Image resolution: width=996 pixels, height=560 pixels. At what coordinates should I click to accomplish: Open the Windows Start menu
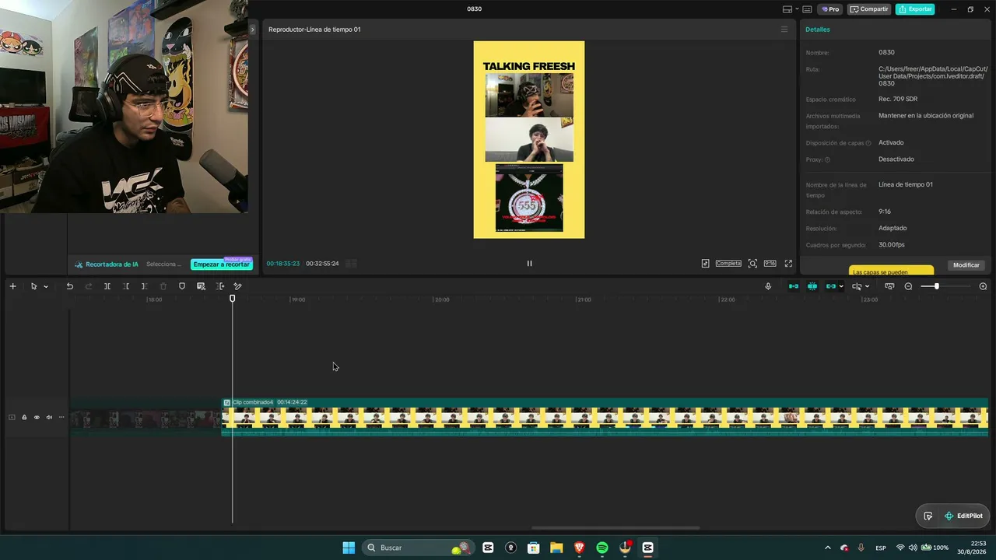[x=349, y=548]
